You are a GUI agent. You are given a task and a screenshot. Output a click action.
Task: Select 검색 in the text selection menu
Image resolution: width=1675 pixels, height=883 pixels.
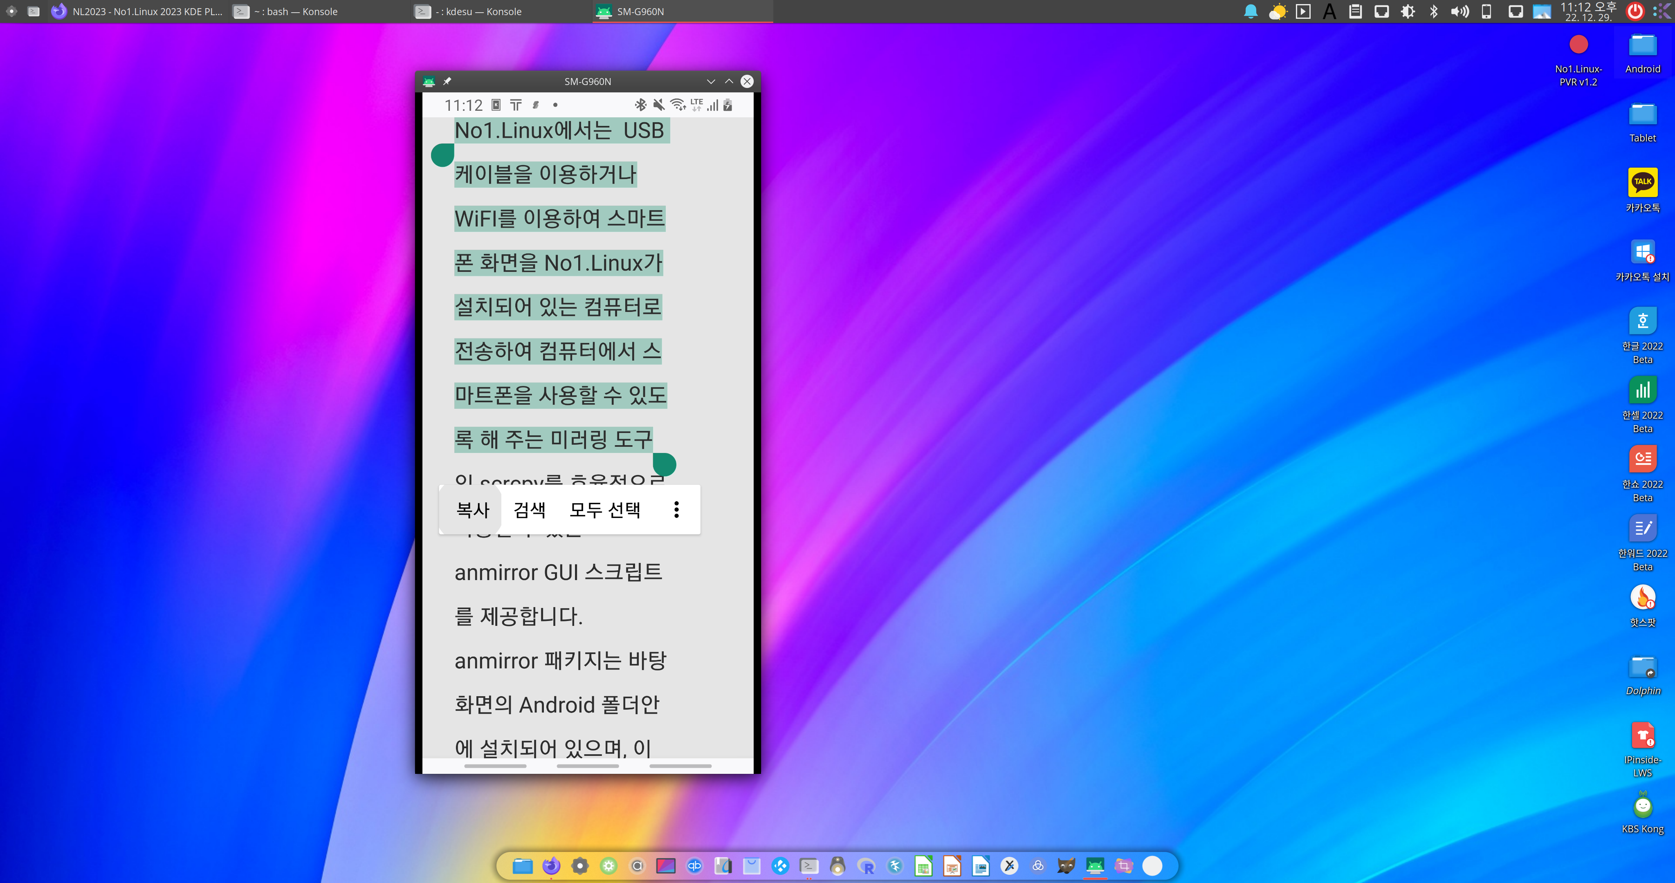point(529,510)
